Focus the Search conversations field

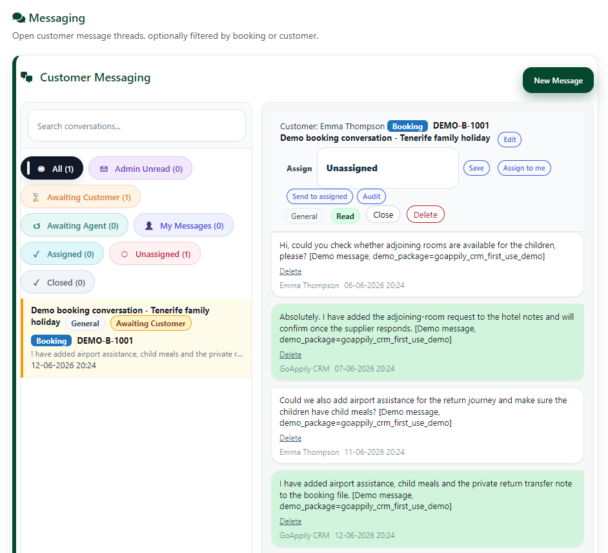point(136,126)
